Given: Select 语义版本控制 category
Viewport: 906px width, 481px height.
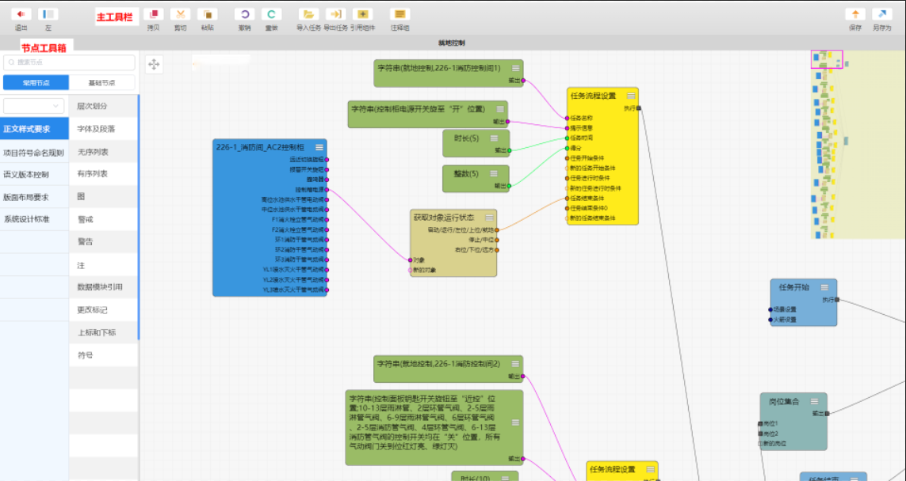Looking at the screenshot, I should (35, 175).
